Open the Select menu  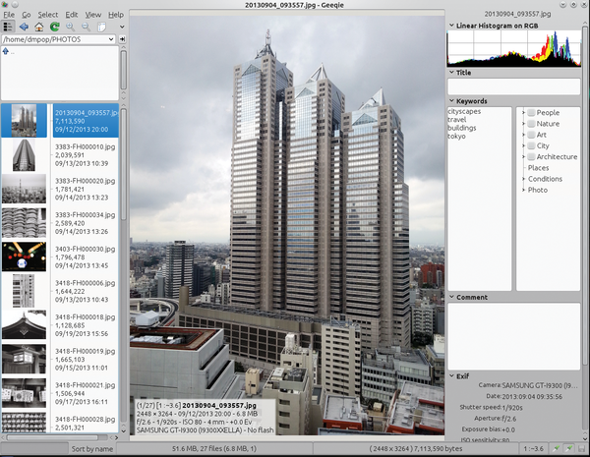pos(47,15)
